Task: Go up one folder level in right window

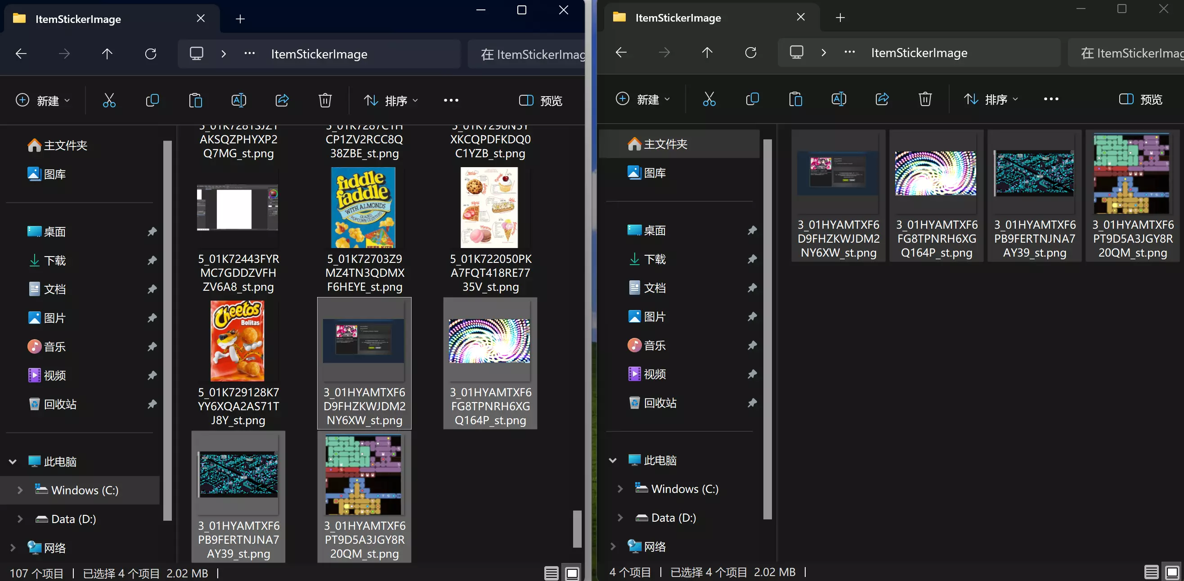Action: click(707, 53)
